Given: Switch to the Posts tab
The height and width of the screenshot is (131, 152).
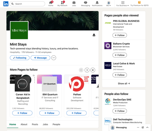Looking at the screenshot, I should point(35,124).
